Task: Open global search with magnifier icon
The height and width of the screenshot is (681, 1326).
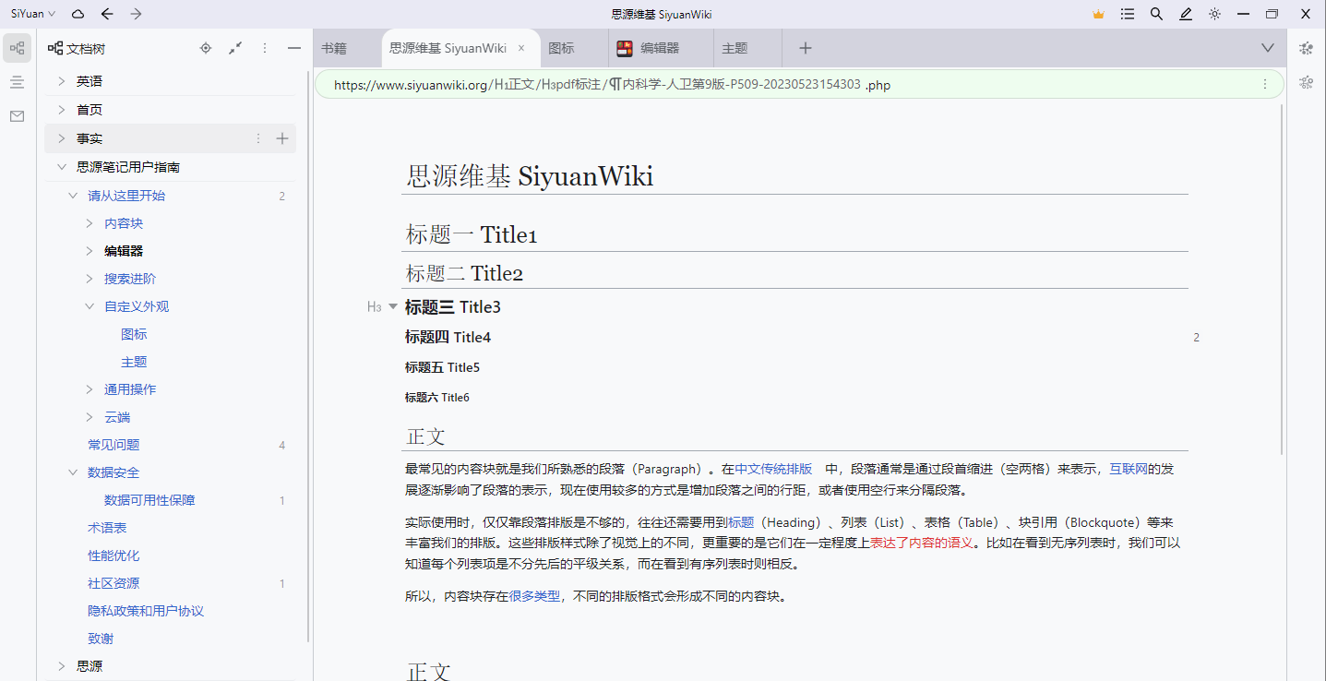Action: click(x=1155, y=14)
